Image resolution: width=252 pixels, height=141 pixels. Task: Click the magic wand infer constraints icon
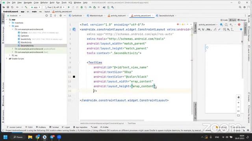point(219,29)
